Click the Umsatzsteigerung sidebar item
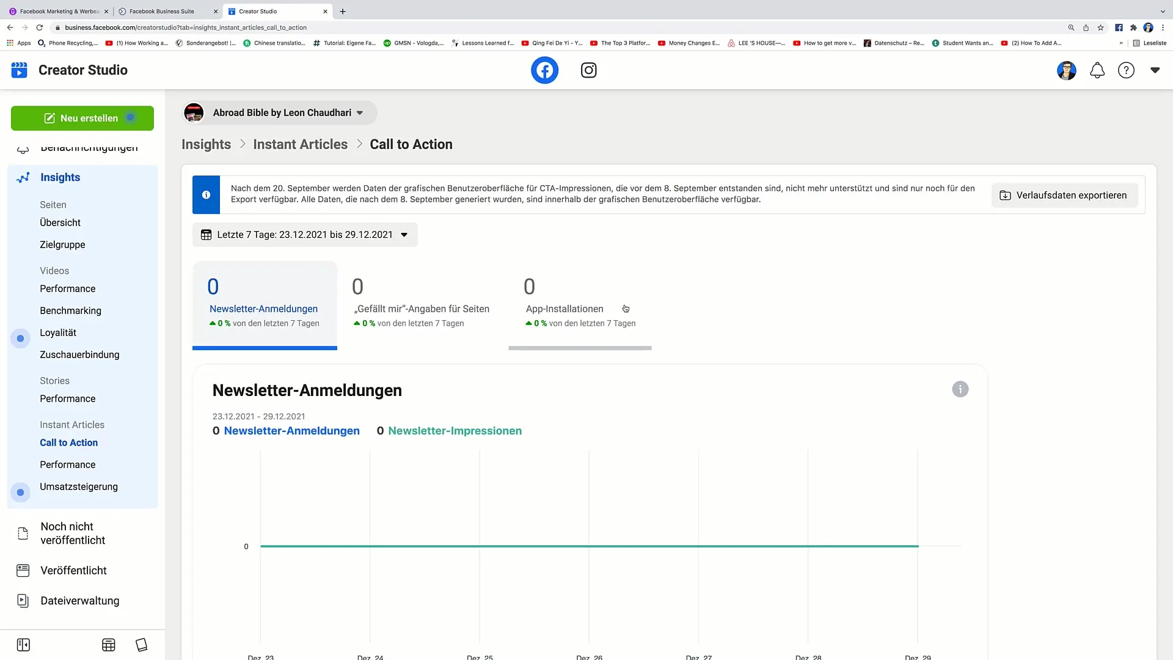Screen dimensions: 1173x660 pos(79,486)
